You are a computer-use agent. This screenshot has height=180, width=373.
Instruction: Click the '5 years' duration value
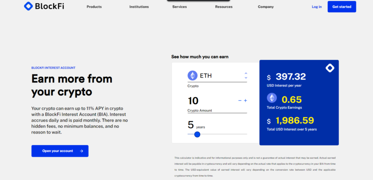point(196,125)
